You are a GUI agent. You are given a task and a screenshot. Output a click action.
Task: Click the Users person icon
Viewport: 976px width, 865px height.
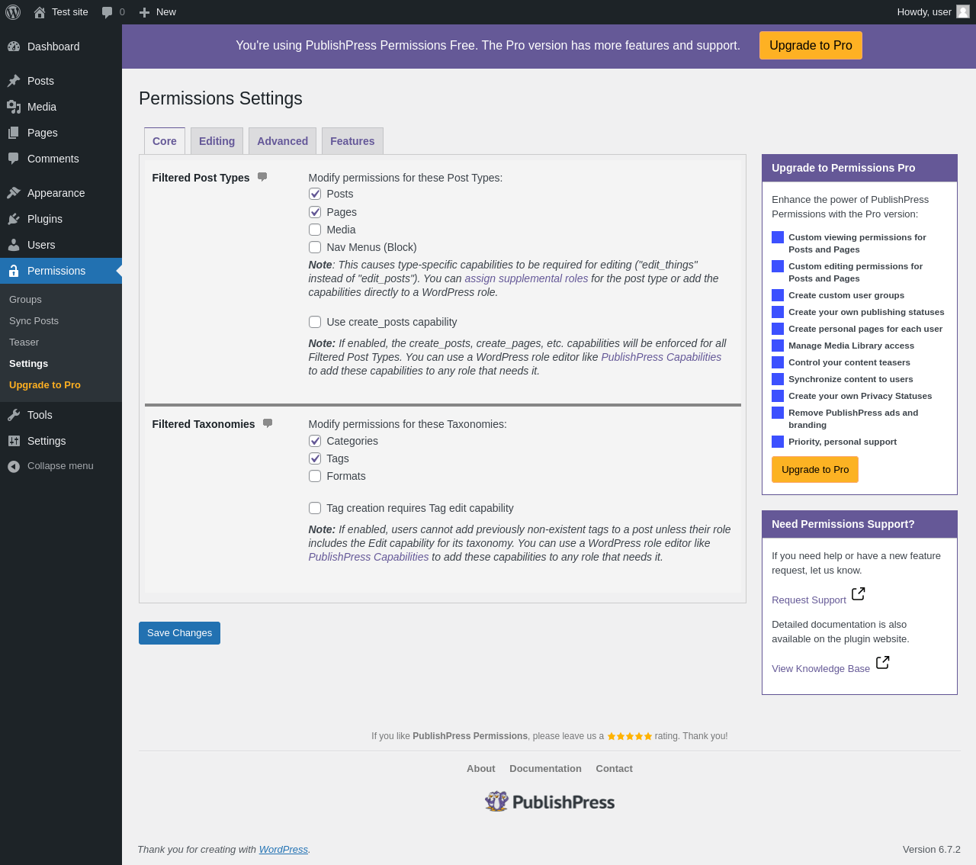14,245
